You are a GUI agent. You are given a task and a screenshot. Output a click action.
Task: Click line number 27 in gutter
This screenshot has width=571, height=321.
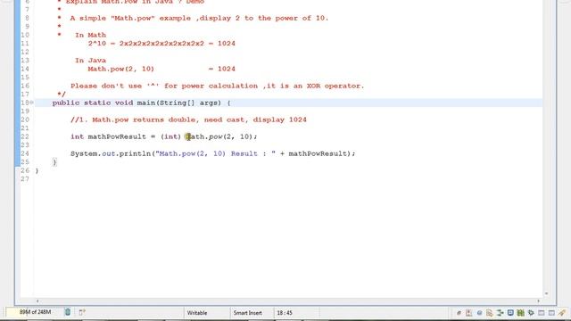point(25,178)
